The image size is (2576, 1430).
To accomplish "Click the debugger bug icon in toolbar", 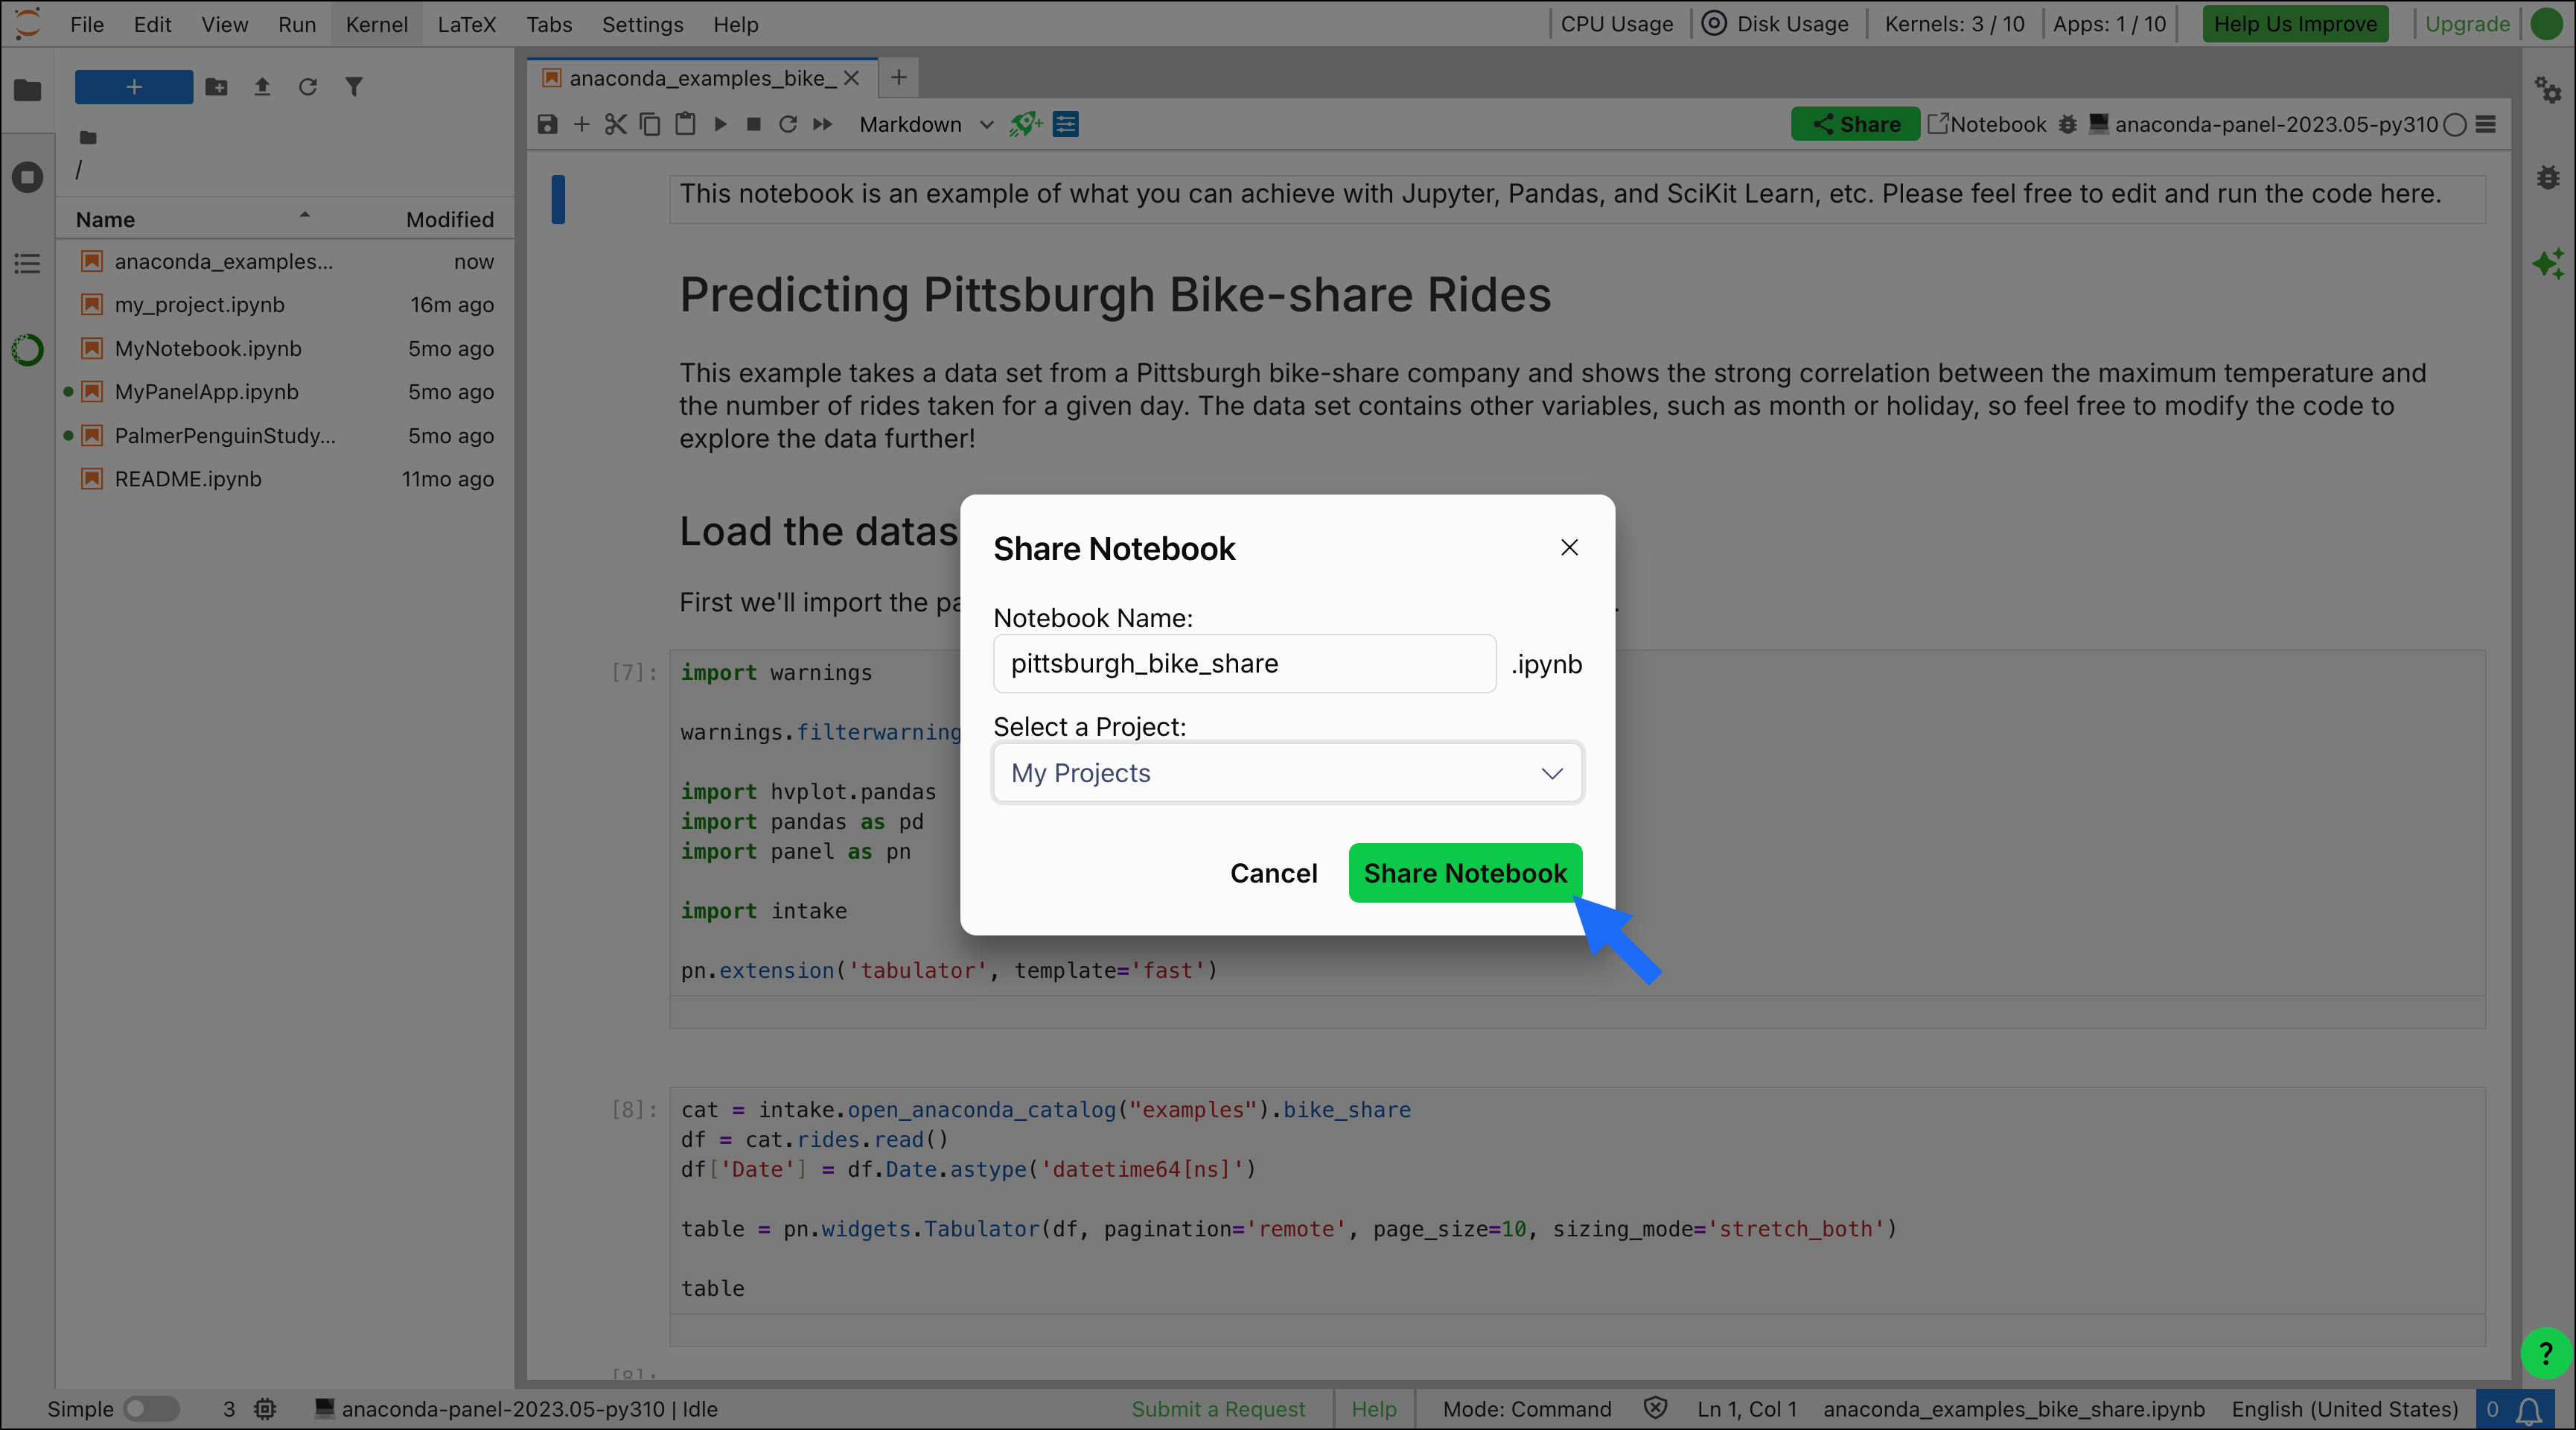I will pyautogui.click(x=2068, y=124).
